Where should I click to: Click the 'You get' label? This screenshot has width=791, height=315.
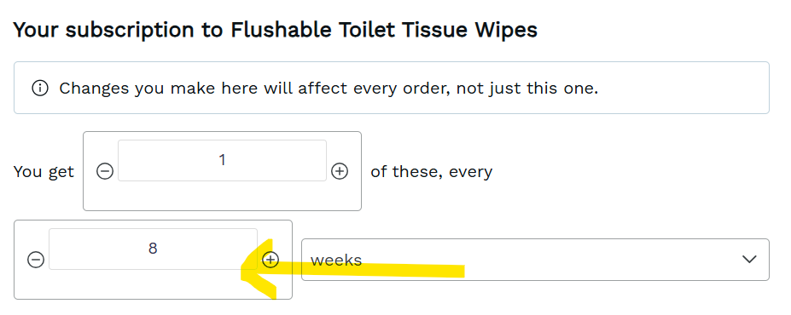pyautogui.click(x=44, y=172)
